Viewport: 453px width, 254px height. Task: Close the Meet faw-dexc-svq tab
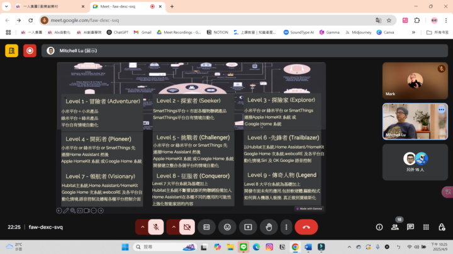(x=160, y=6)
